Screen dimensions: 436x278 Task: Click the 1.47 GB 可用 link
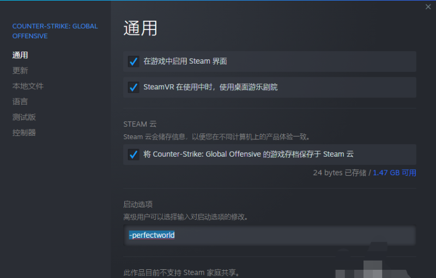tap(394, 173)
